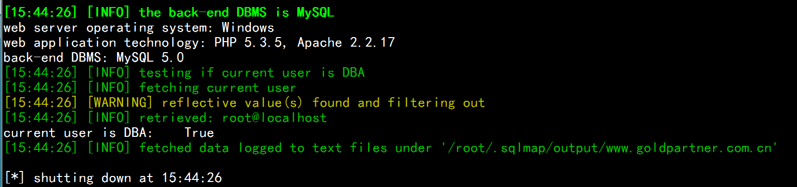The height and width of the screenshot is (187, 797).
Task: Click the '[*] shutting down at 15:44:26' line
Action: point(113,178)
